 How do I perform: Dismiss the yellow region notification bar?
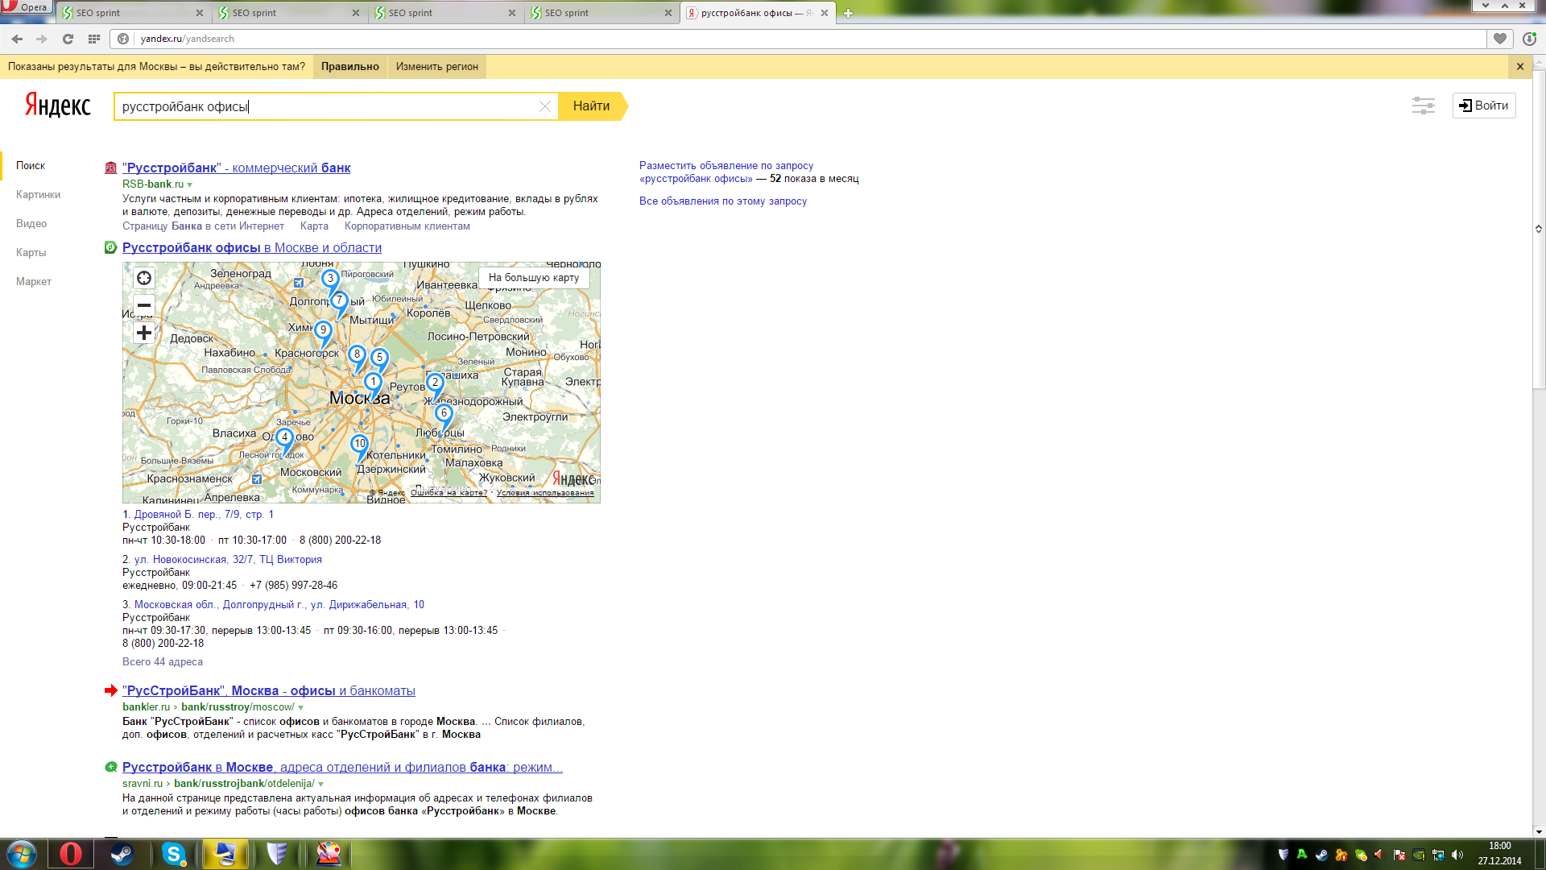tap(1519, 67)
